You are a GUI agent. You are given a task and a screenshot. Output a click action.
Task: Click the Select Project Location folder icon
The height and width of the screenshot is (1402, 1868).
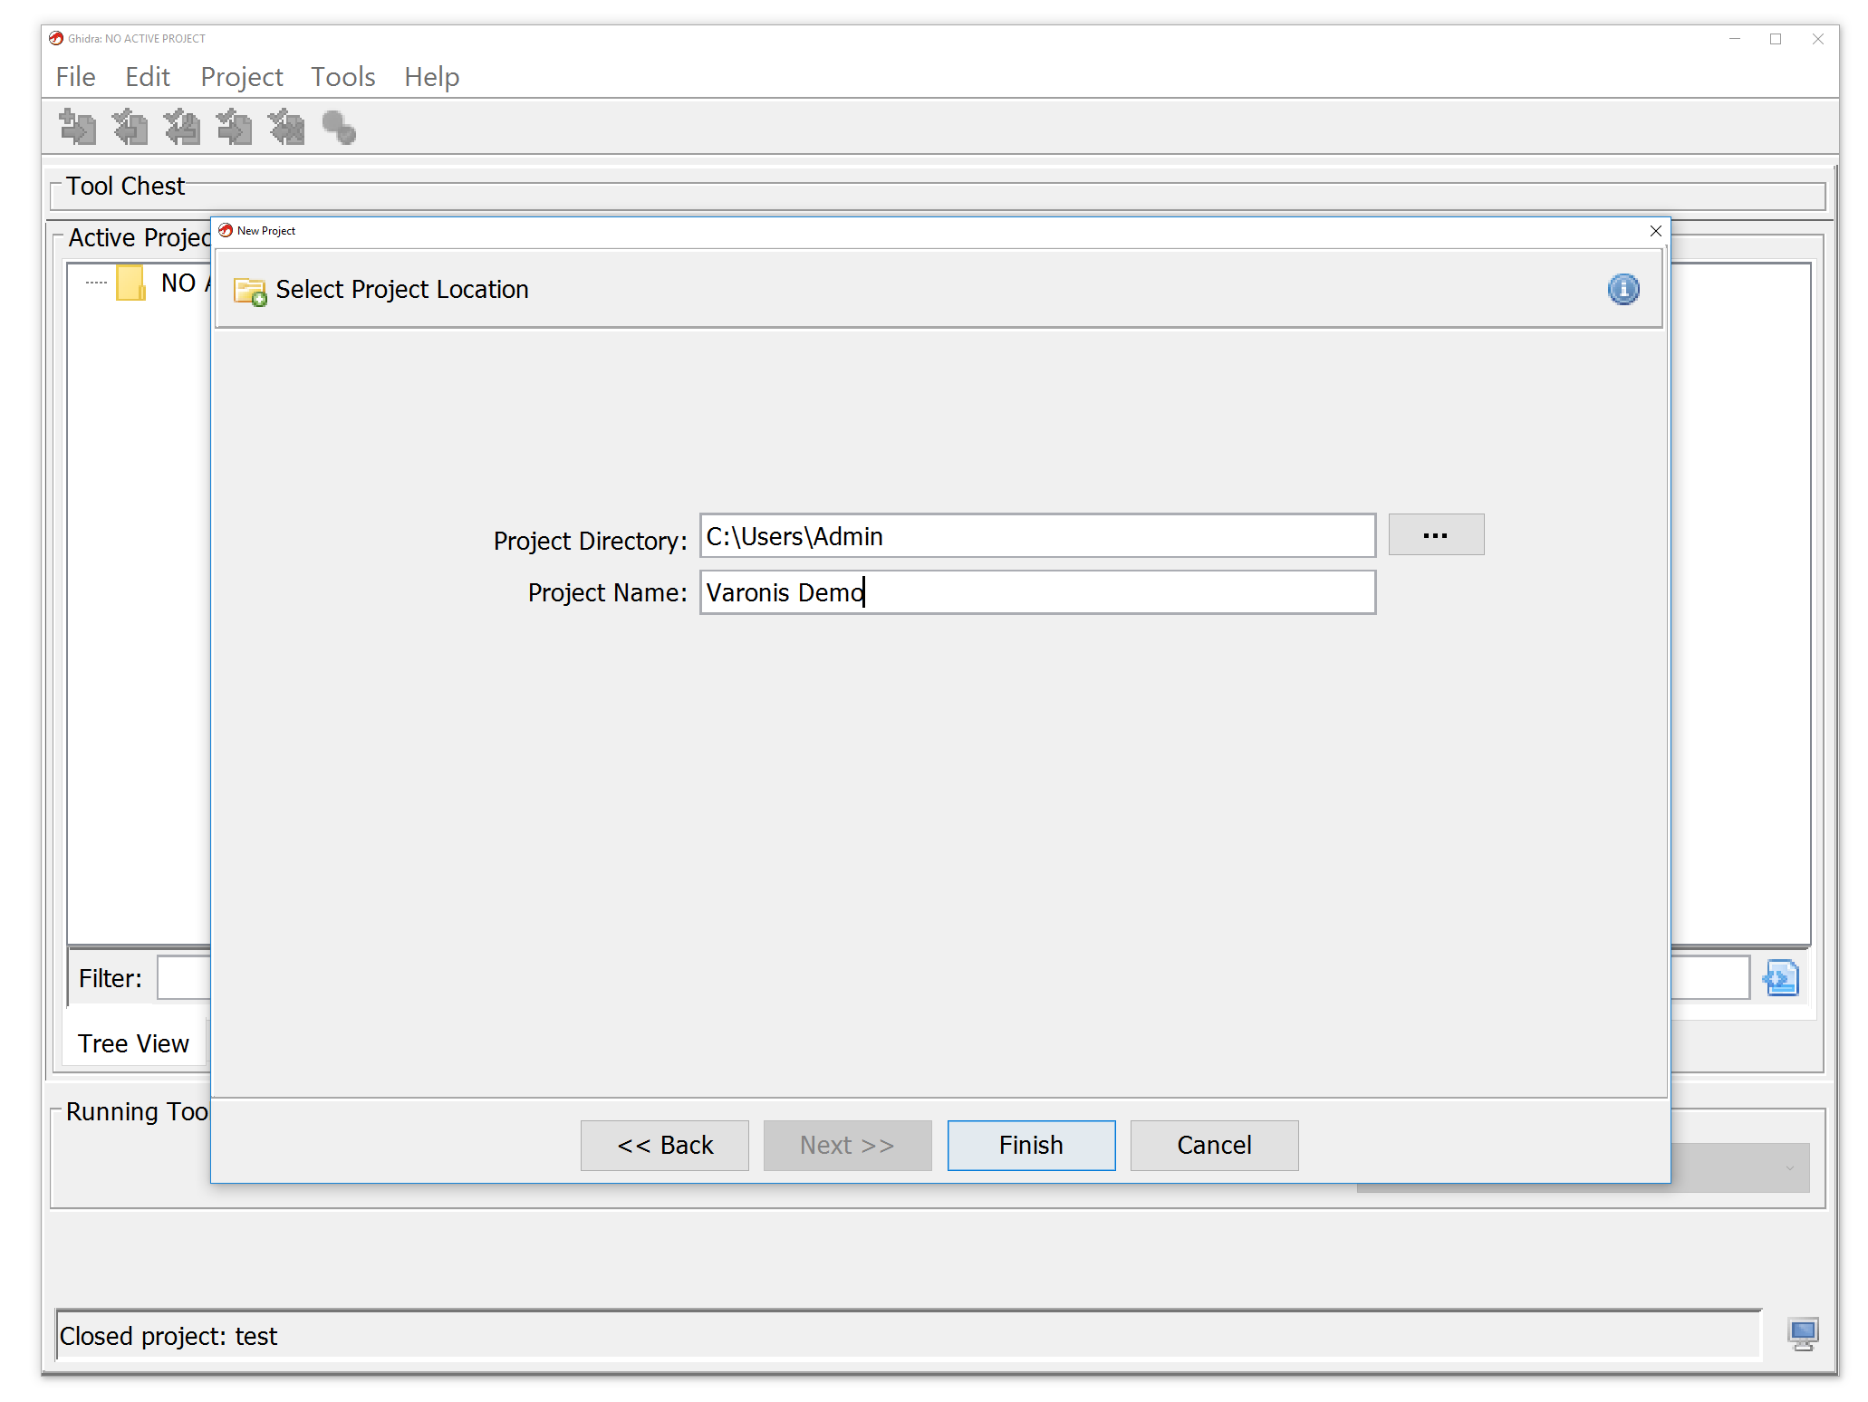tap(249, 289)
